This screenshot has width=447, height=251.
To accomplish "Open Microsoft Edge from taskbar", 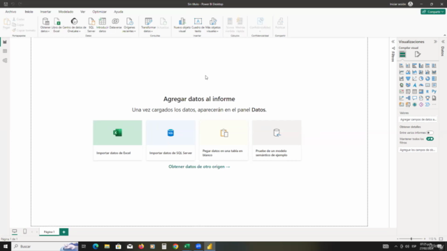I will pos(96,246).
